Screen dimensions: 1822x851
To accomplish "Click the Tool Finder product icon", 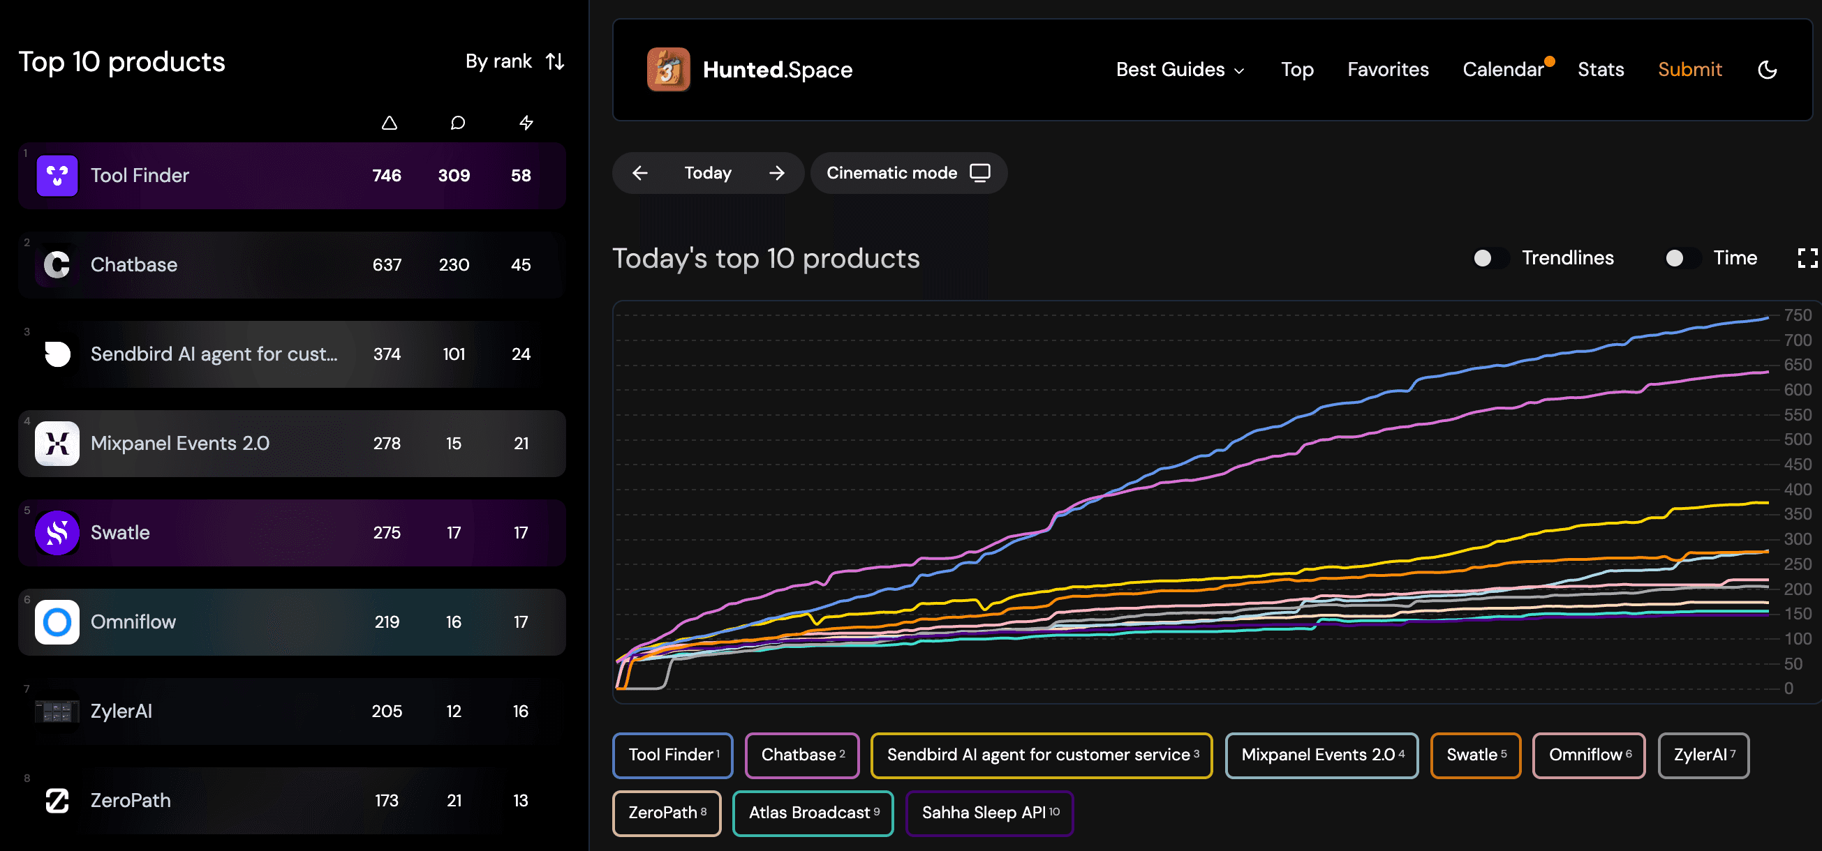I will pyautogui.click(x=57, y=174).
